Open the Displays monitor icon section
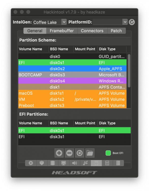Image resolution: width=149 pixels, height=191 pixels. 63,163
